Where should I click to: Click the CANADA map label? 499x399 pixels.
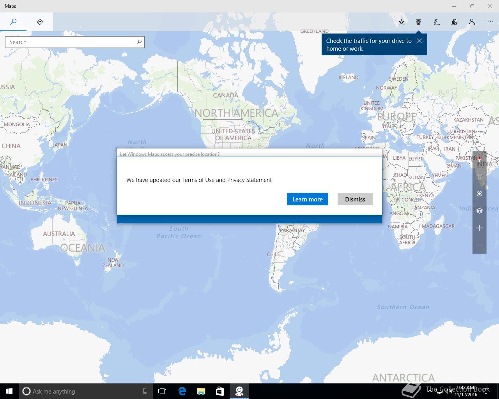tap(226, 95)
